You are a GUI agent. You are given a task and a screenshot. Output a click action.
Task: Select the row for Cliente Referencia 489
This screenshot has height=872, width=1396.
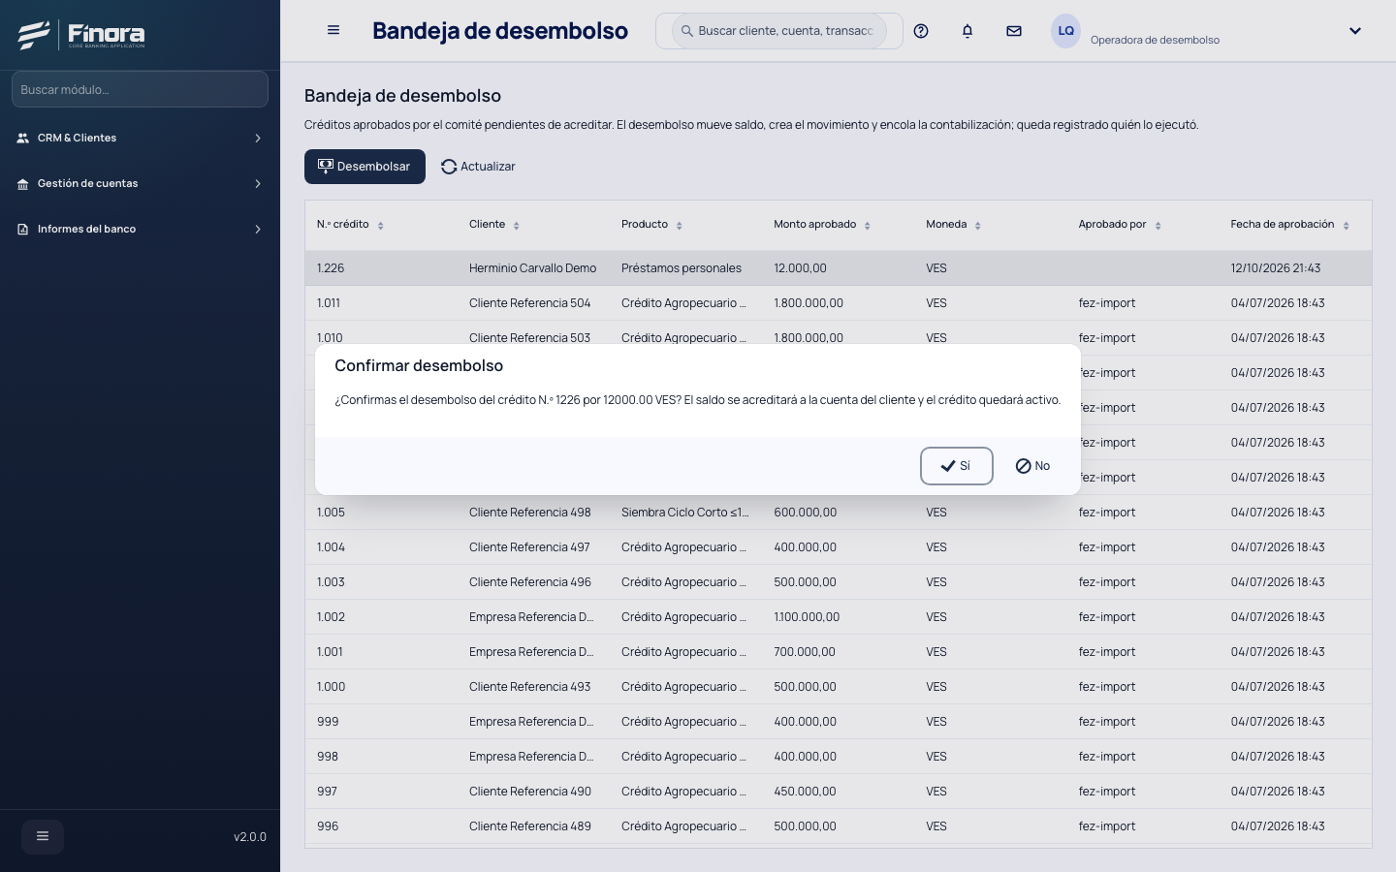[x=839, y=826]
